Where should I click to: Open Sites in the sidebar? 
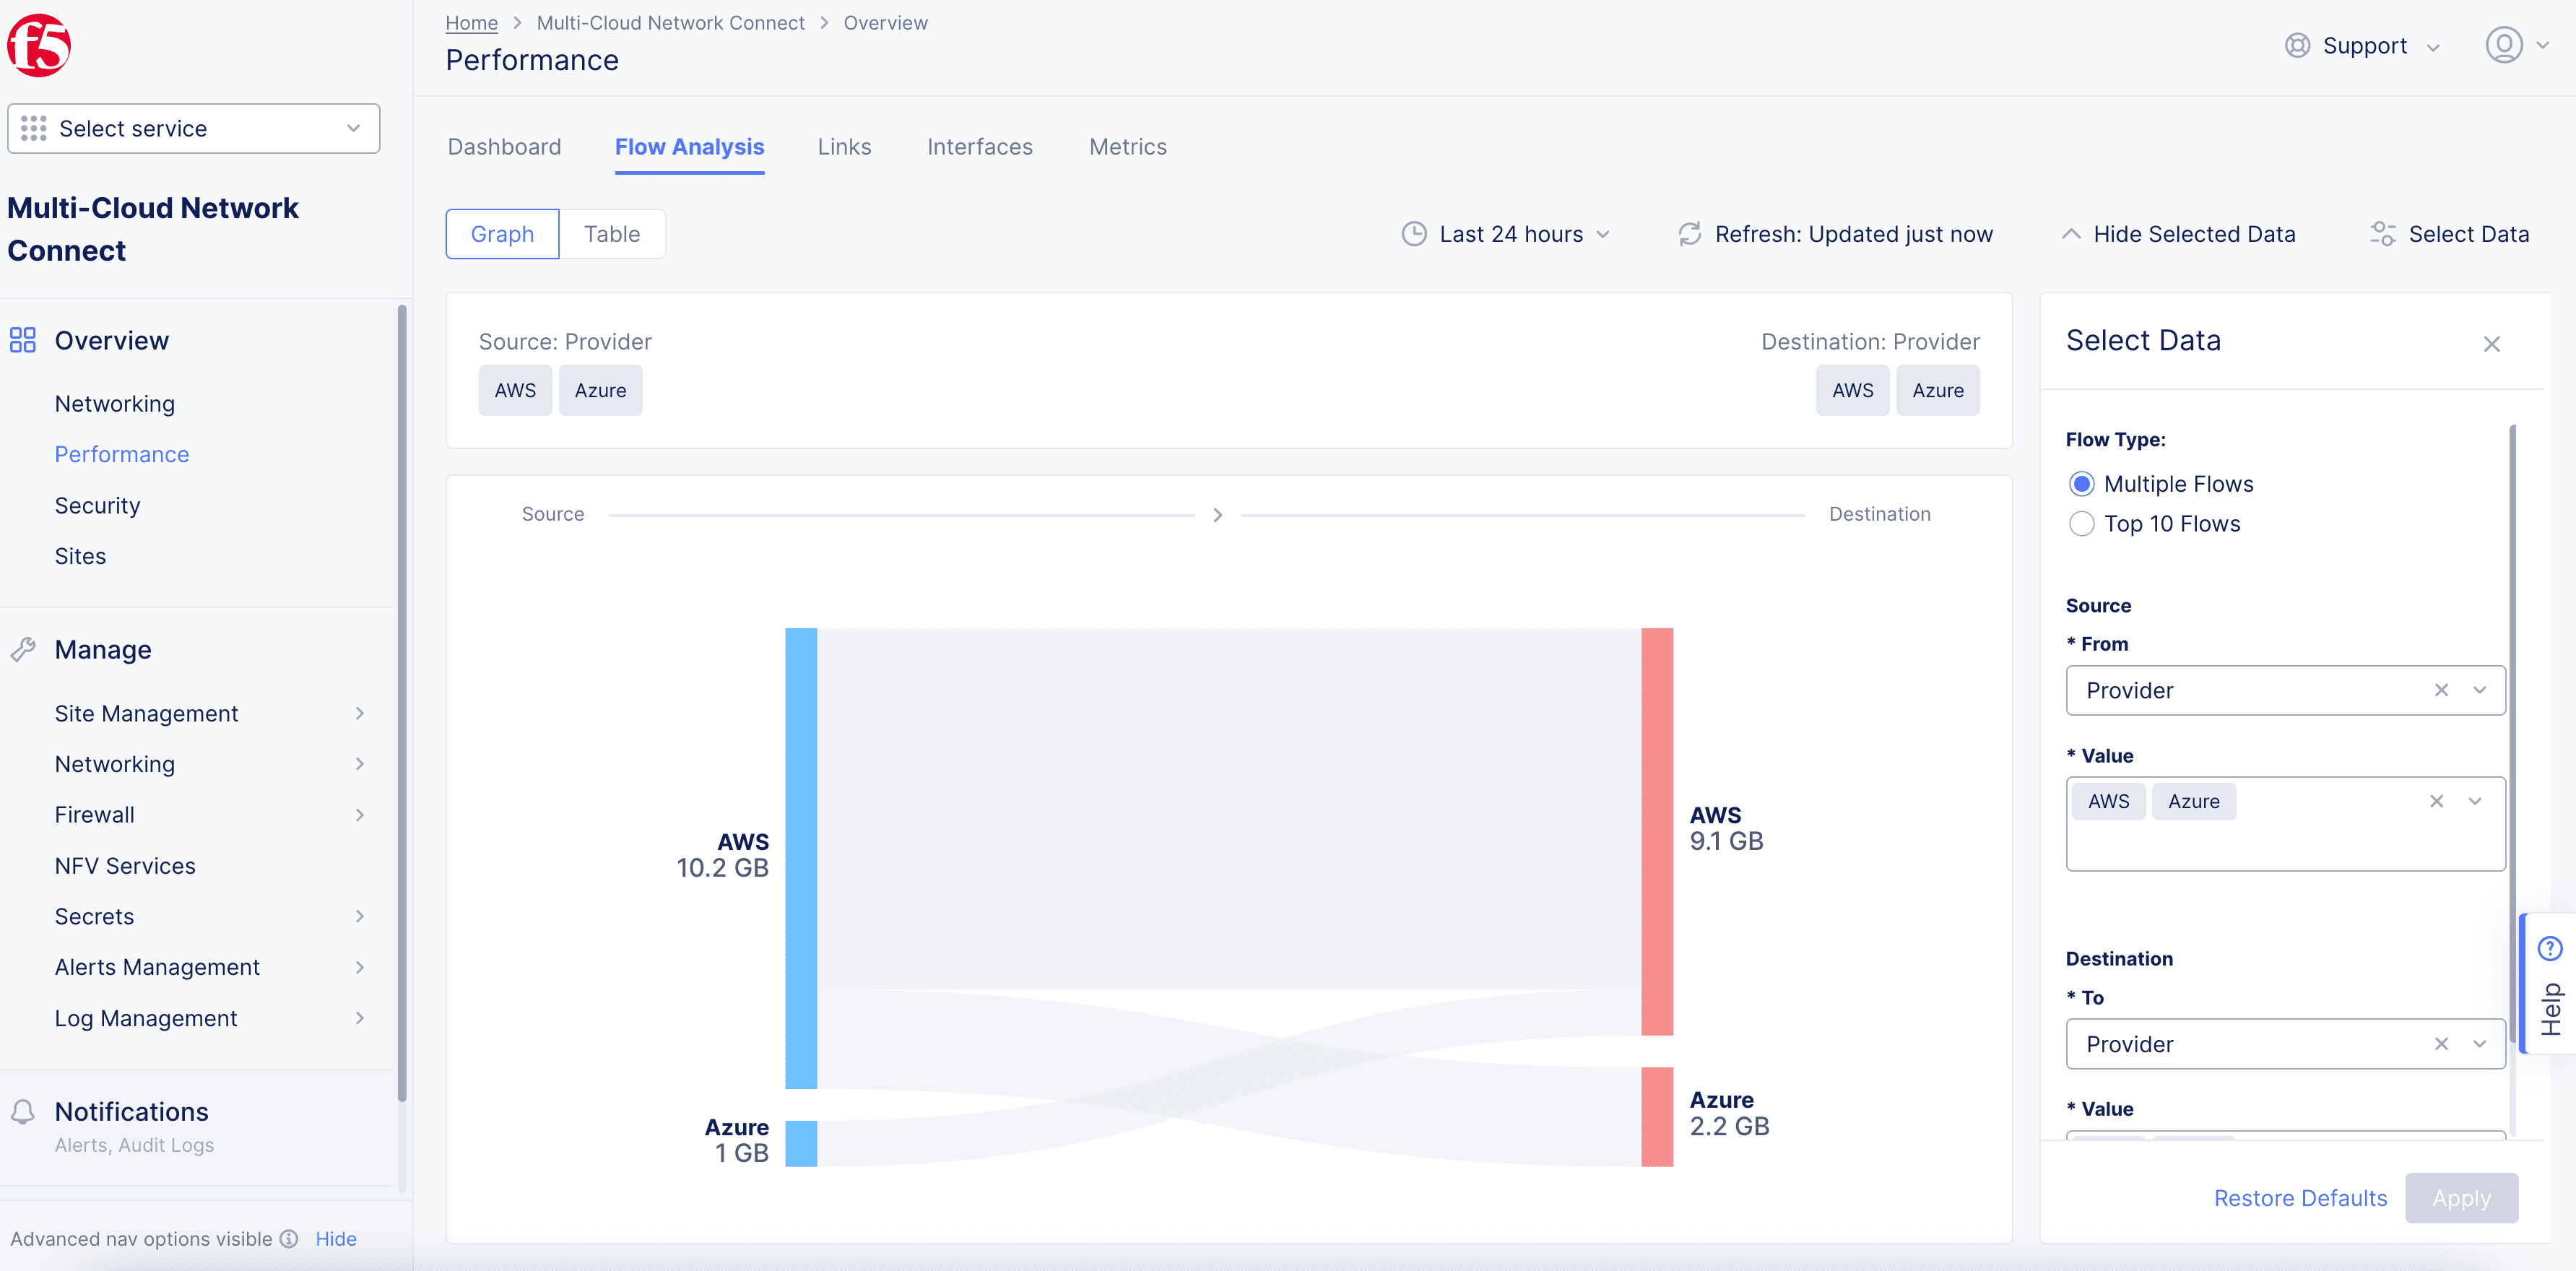click(x=80, y=556)
